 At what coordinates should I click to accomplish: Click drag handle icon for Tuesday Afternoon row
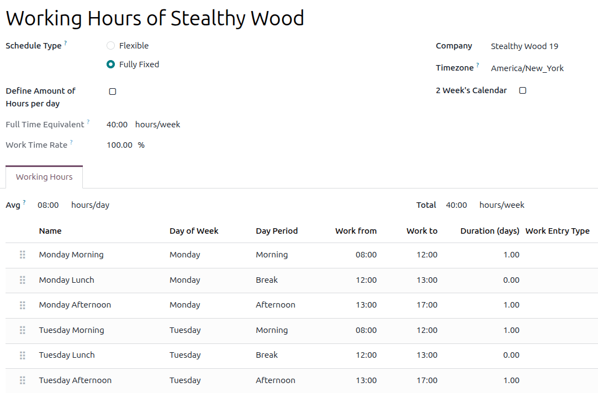coord(23,380)
